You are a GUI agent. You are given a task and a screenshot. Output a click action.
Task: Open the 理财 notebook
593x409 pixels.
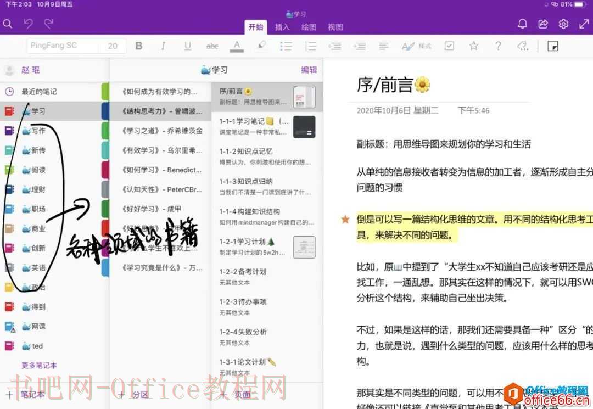pyautogui.click(x=51, y=189)
